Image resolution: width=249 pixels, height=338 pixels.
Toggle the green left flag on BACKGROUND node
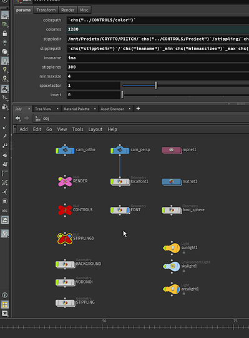(57, 264)
